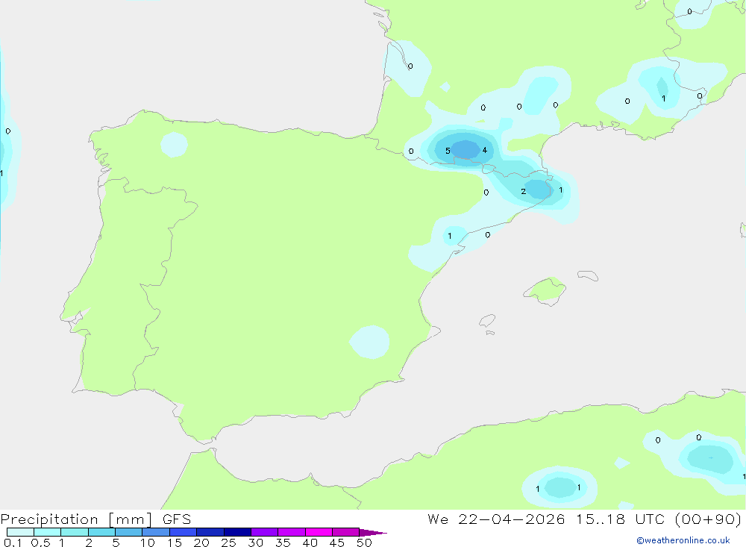Click the 20–25 mm dark blue swatch
Image resolution: width=746 pixels, height=547 pixels.
pos(210,532)
